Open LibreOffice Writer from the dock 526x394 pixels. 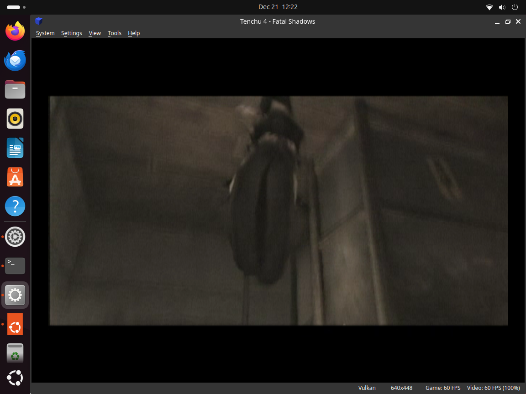pyautogui.click(x=15, y=148)
